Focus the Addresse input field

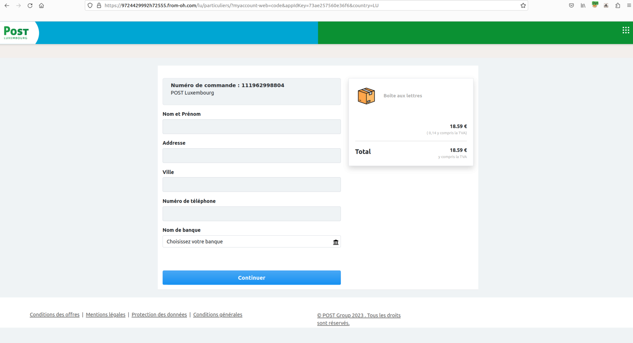coord(252,156)
